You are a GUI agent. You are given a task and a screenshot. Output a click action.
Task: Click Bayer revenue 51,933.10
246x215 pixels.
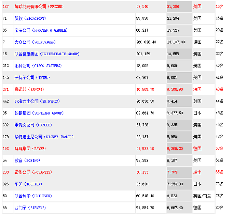click(145, 149)
